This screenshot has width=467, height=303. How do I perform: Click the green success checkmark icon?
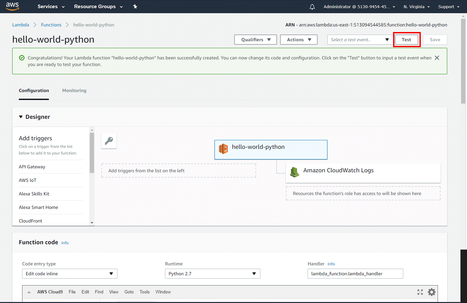(x=22, y=58)
